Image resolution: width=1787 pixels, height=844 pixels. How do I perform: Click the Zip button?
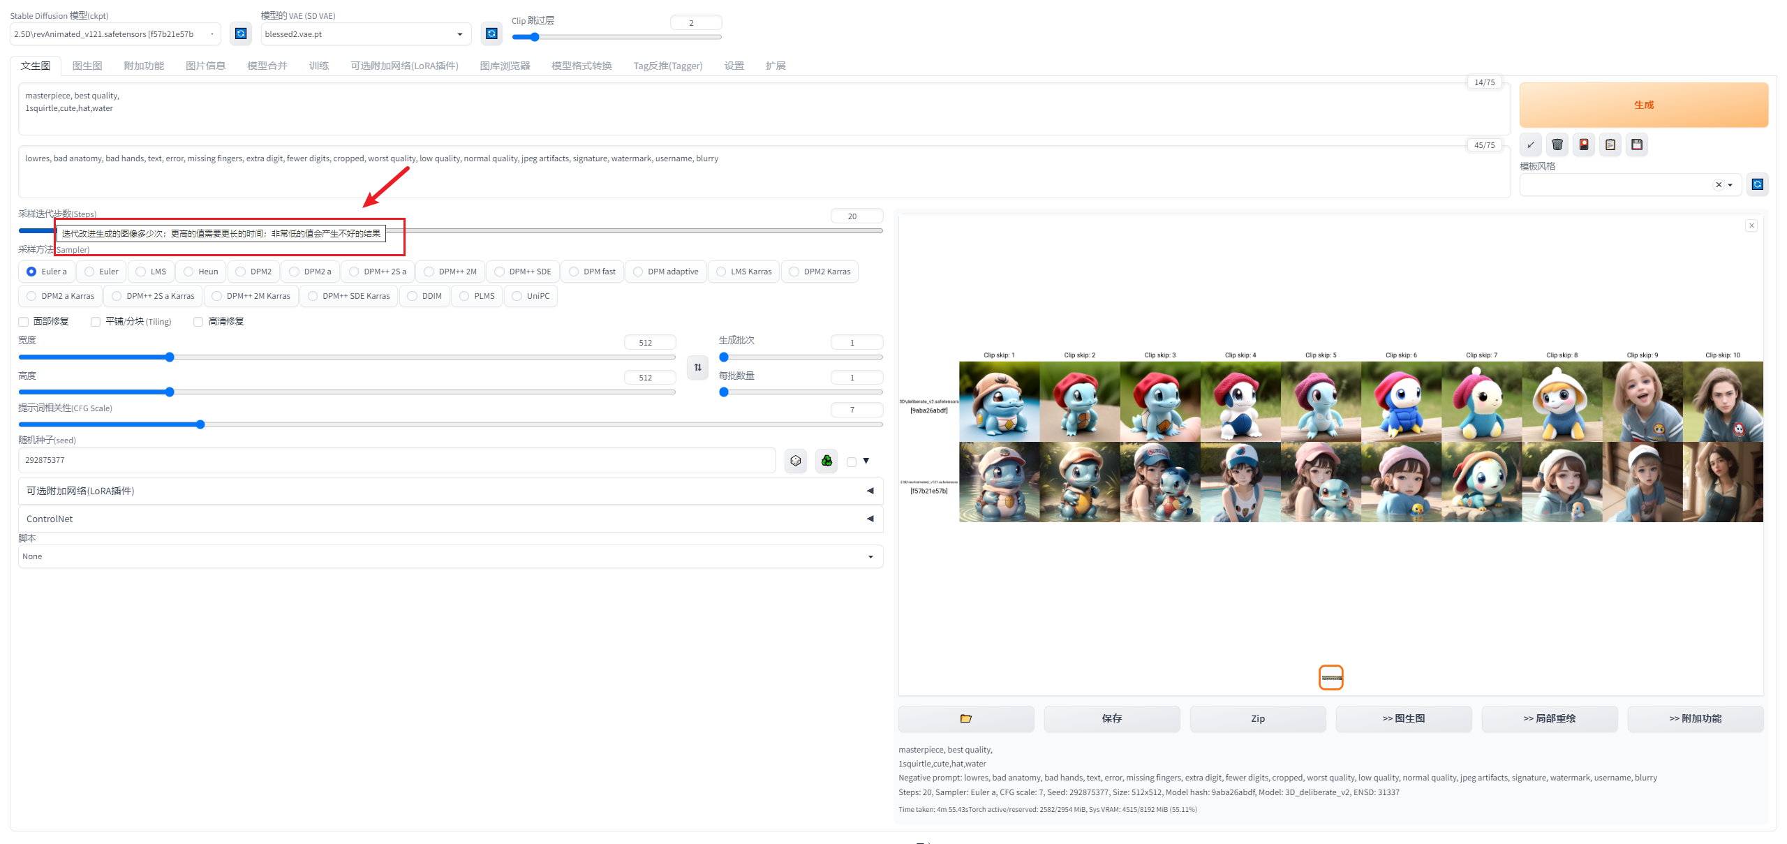[x=1258, y=718]
